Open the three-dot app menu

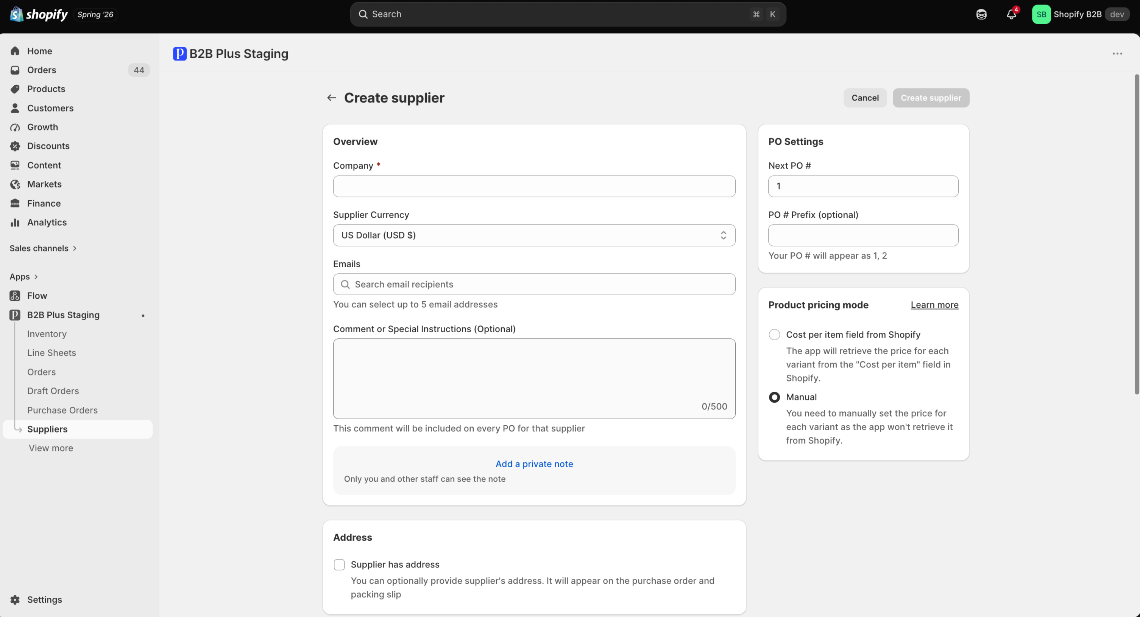tap(1117, 53)
